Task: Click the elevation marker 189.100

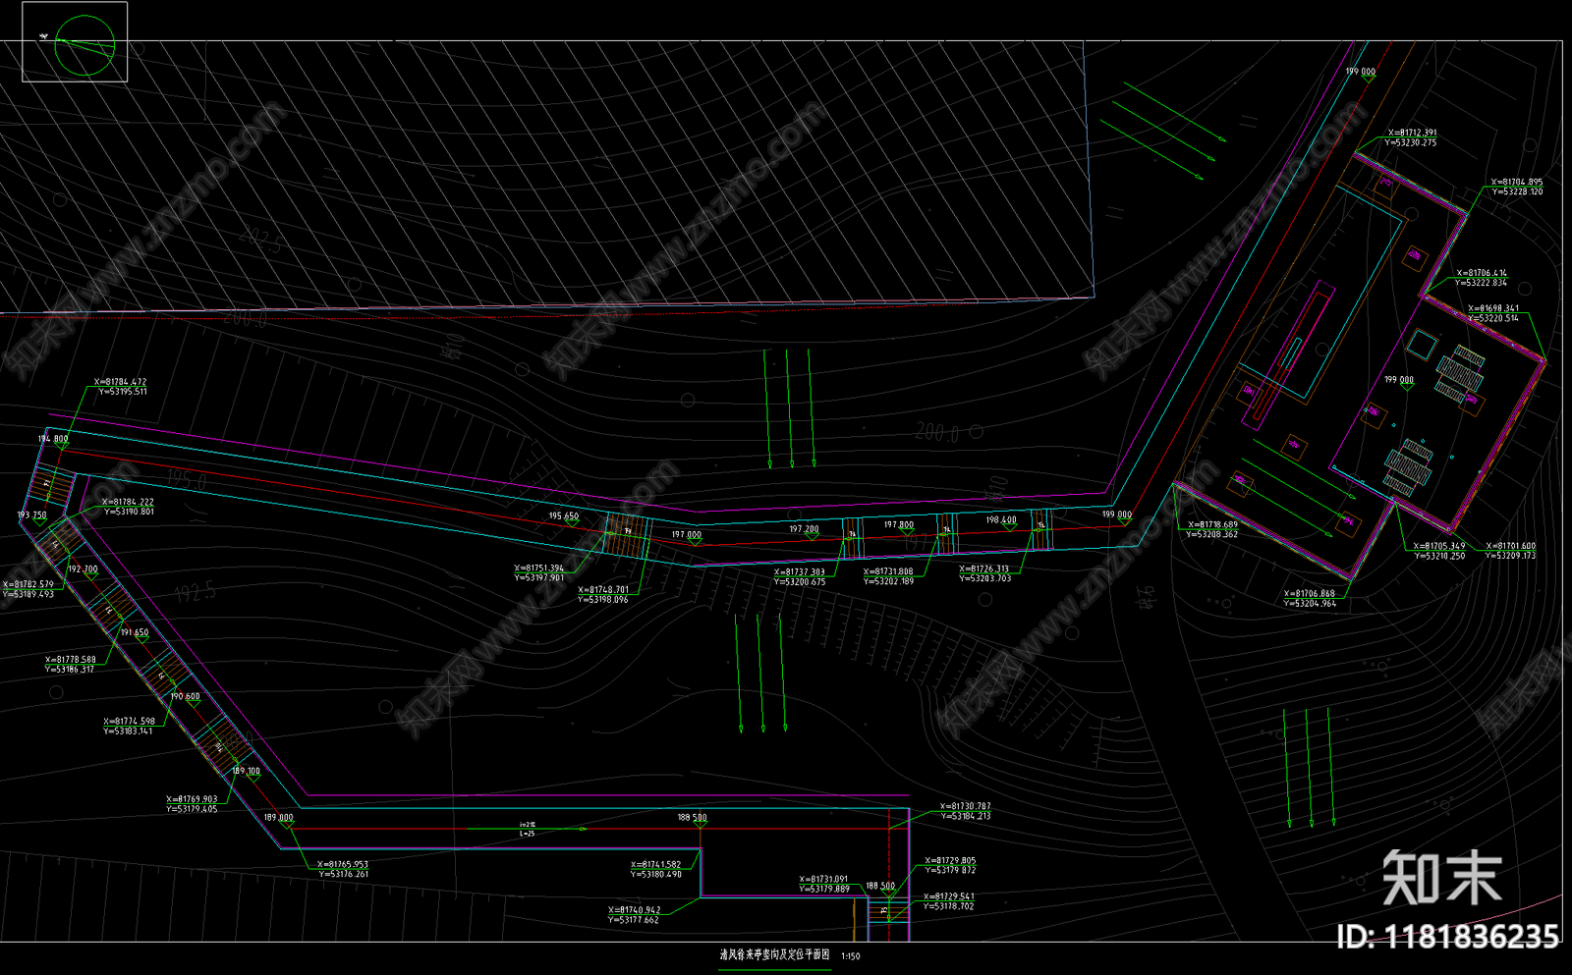Action: tap(246, 771)
